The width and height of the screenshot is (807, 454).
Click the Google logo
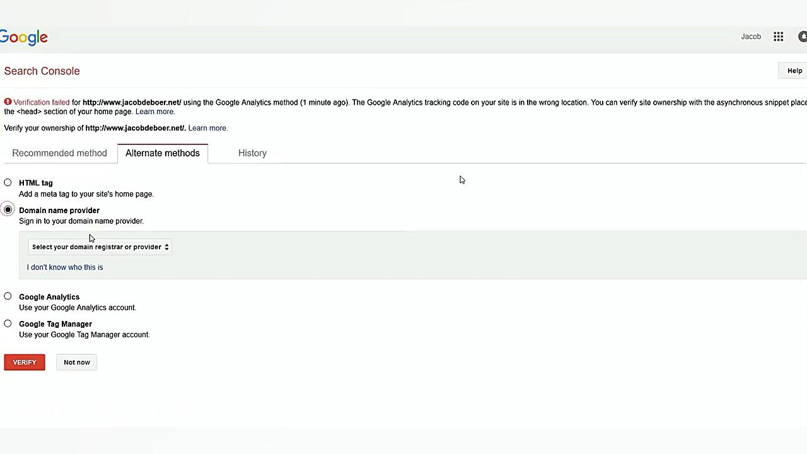pyautogui.click(x=23, y=38)
